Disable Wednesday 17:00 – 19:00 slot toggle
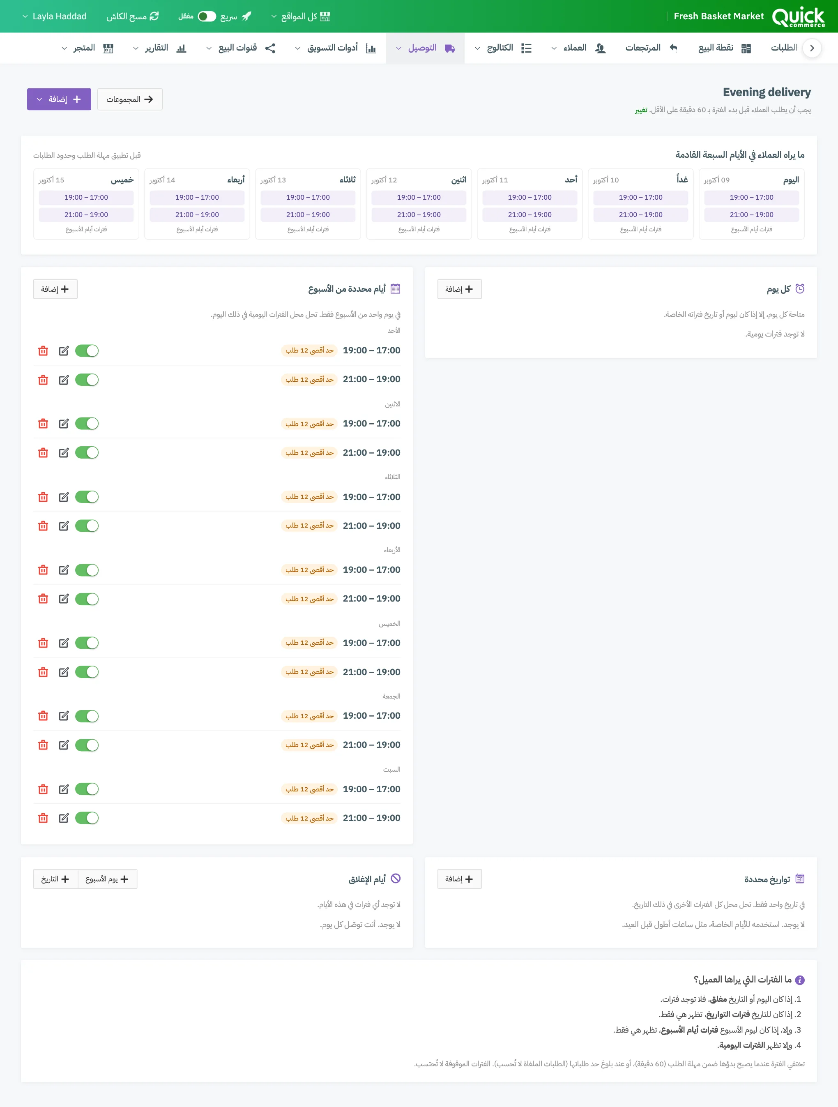Screen dimensions: 838x1107 click(x=87, y=570)
